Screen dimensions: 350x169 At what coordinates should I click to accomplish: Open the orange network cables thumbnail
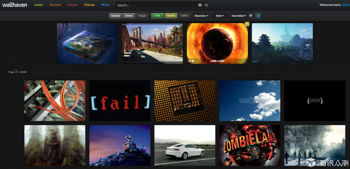[x=55, y=101]
